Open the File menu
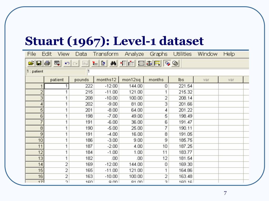Image resolution: width=269 pixels, height=201 pixels. [x=32, y=54]
